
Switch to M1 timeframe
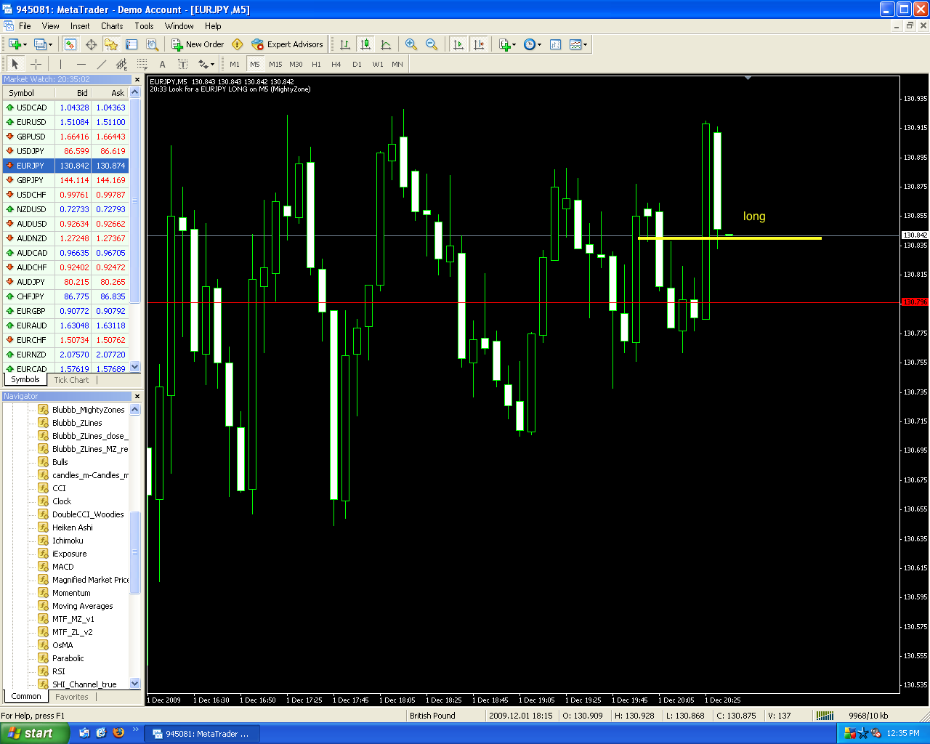(x=235, y=64)
